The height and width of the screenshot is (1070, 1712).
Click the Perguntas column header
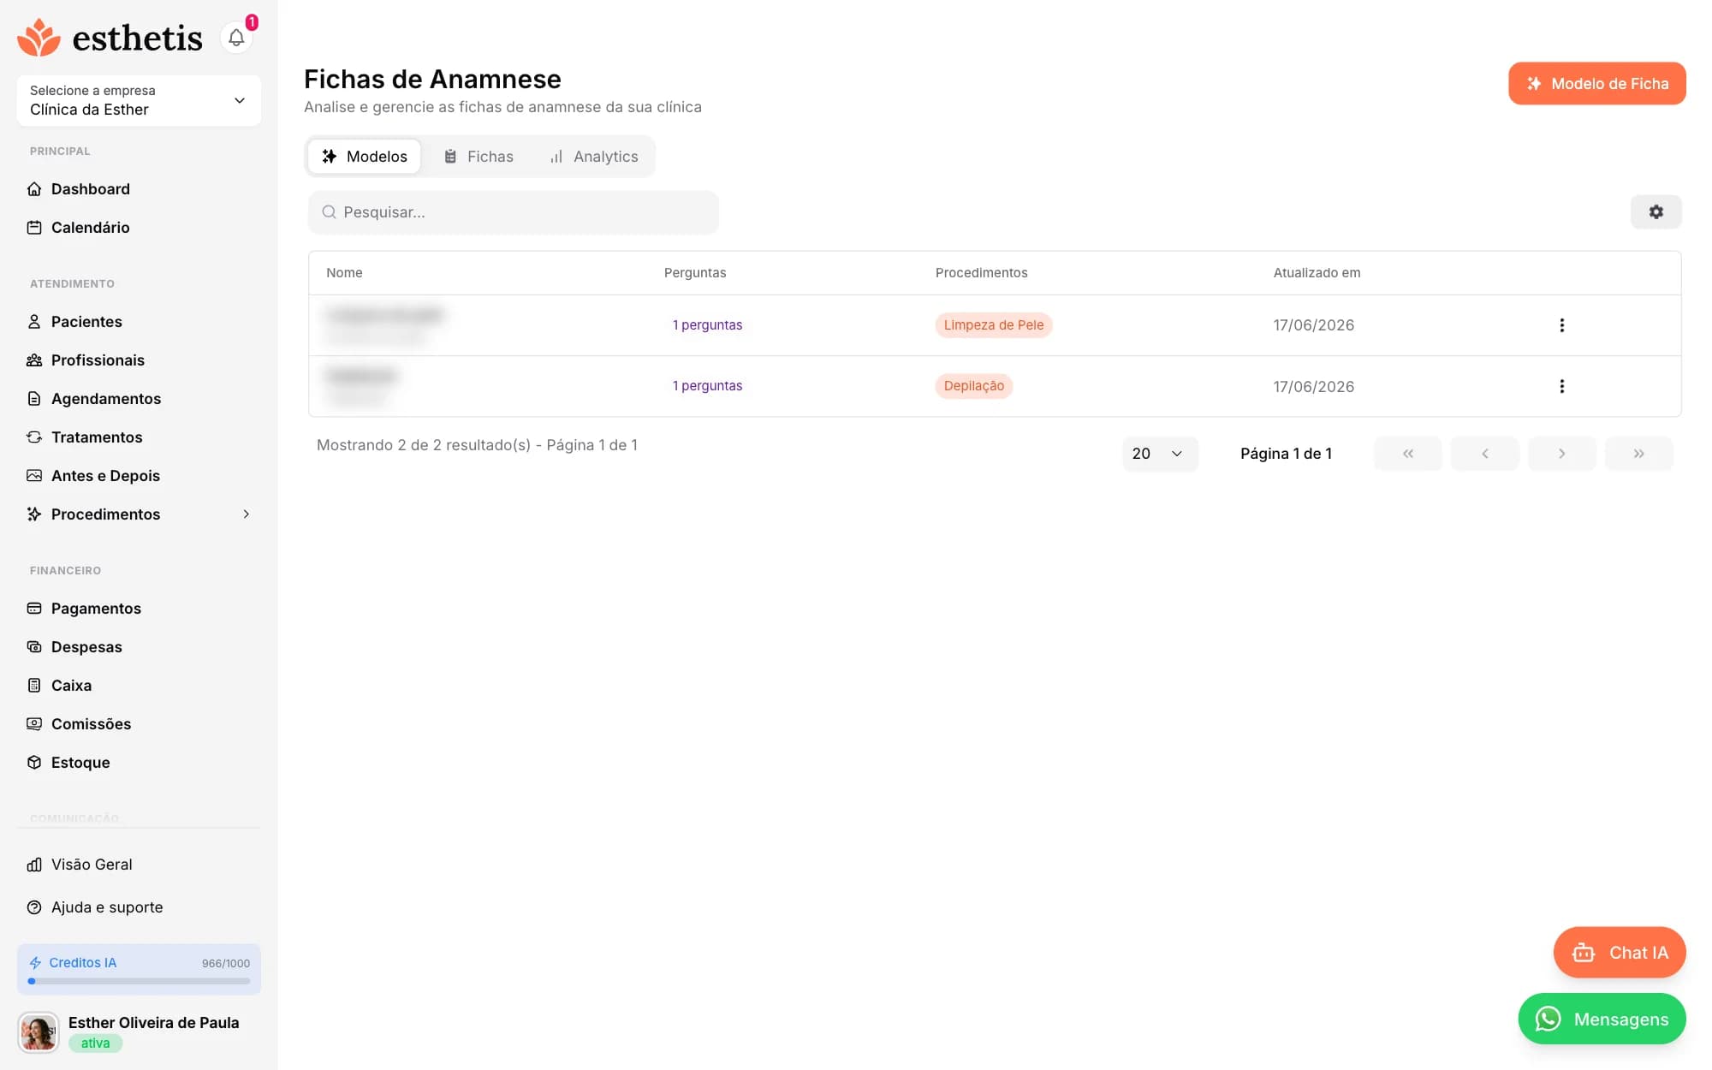pos(695,273)
